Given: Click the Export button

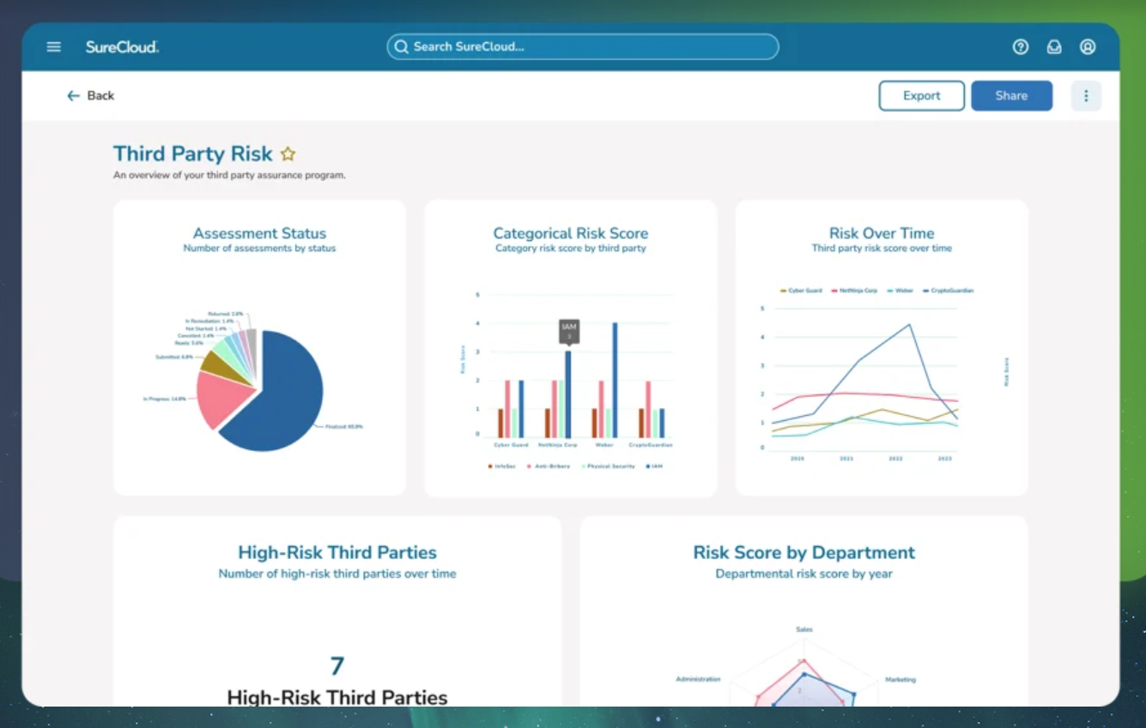Looking at the screenshot, I should [x=921, y=95].
